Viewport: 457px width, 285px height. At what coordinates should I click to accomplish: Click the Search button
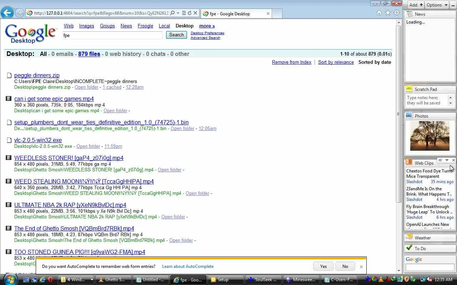point(176,35)
